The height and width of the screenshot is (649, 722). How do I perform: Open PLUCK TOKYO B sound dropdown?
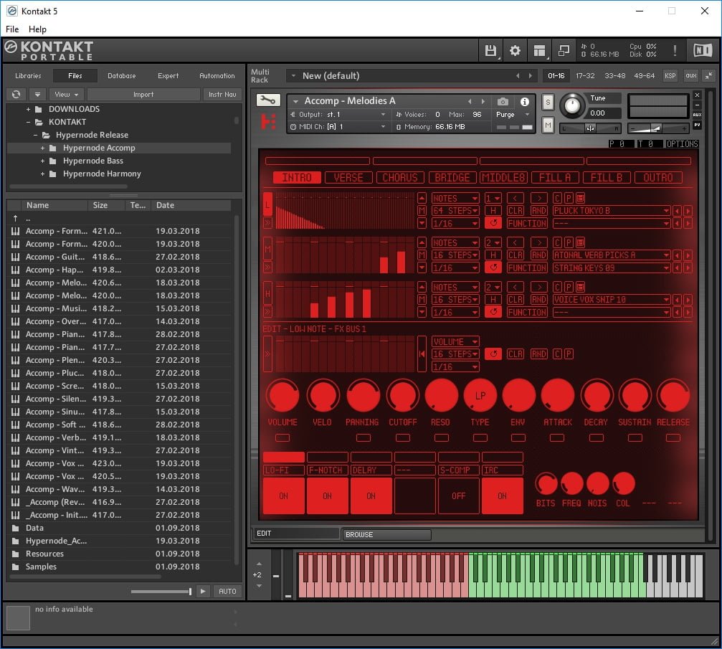click(612, 211)
